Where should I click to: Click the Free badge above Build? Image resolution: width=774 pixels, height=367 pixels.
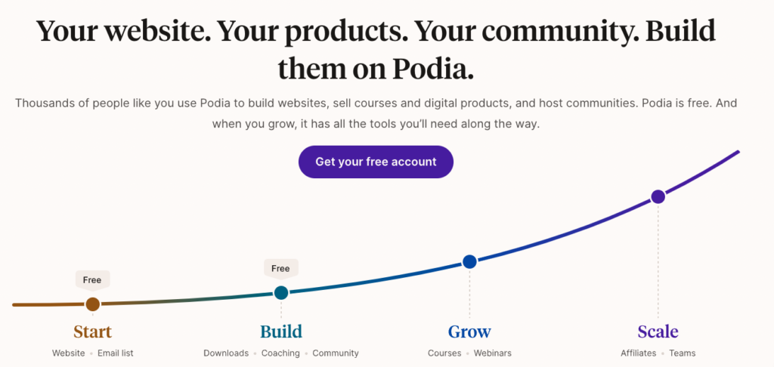coord(281,269)
